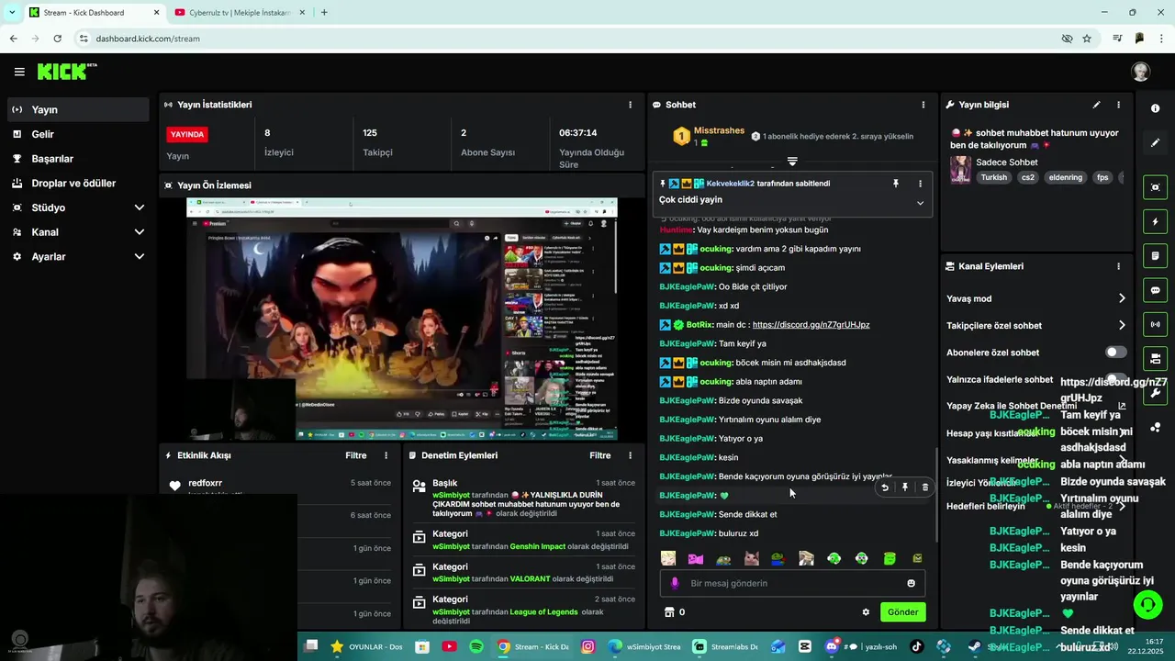The width and height of the screenshot is (1175, 661).
Task: Open the hamburger sidebar menu
Action: pos(19,72)
